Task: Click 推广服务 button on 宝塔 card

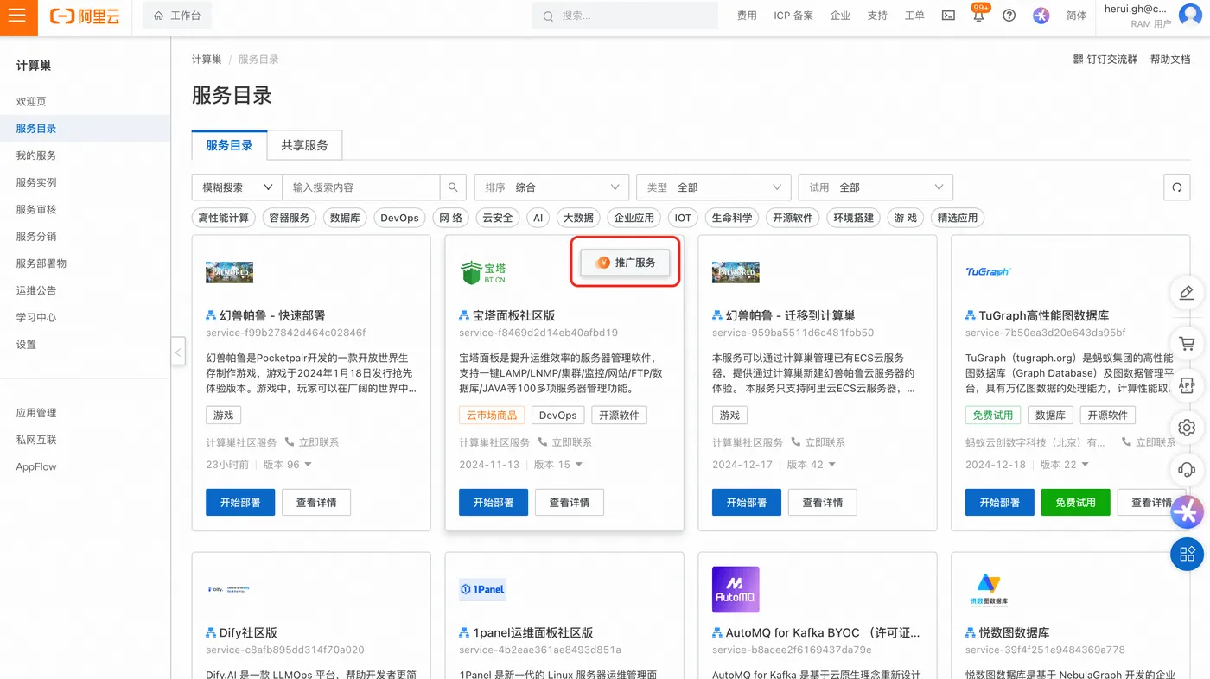Action: point(625,263)
